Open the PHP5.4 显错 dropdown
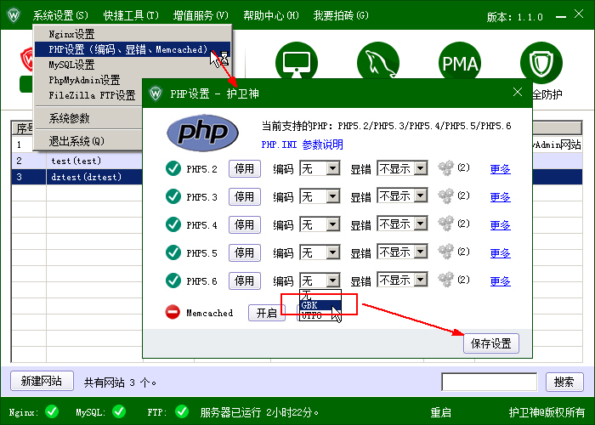This screenshot has width=595, height=425. point(402,224)
